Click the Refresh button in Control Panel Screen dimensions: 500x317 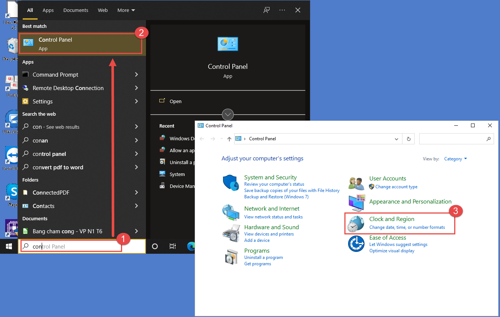pyautogui.click(x=408, y=139)
